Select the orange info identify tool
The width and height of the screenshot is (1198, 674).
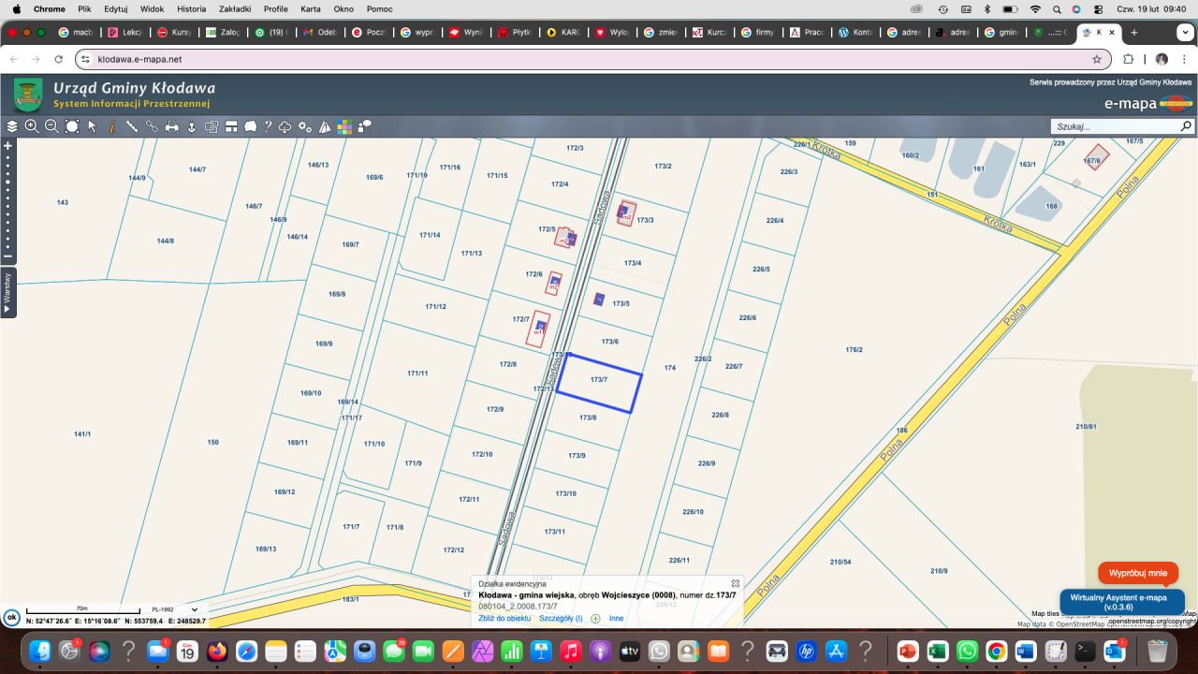pos(112,126)
